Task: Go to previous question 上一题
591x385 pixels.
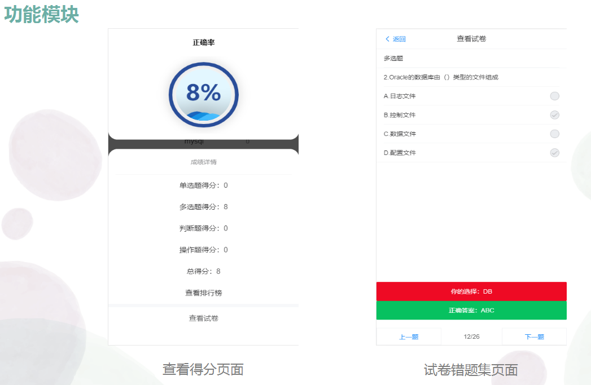Action: (409, 337)
